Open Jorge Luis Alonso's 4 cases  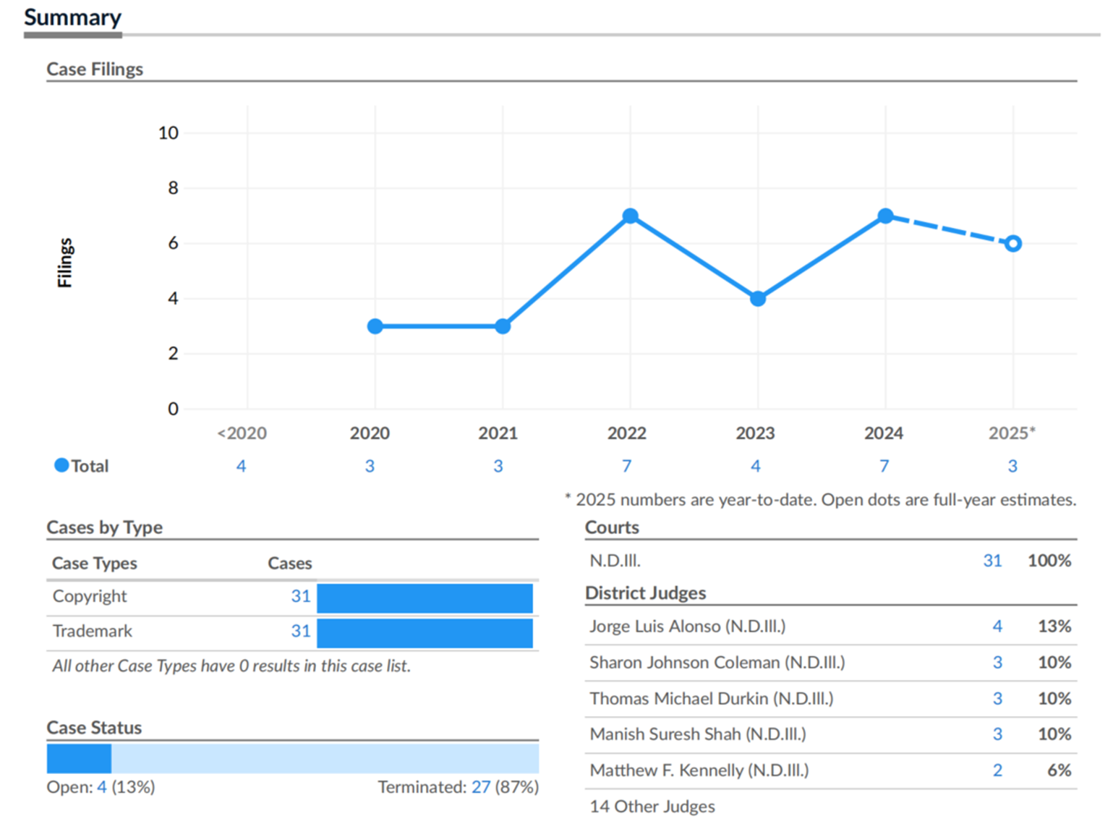(x=997, y=627)
